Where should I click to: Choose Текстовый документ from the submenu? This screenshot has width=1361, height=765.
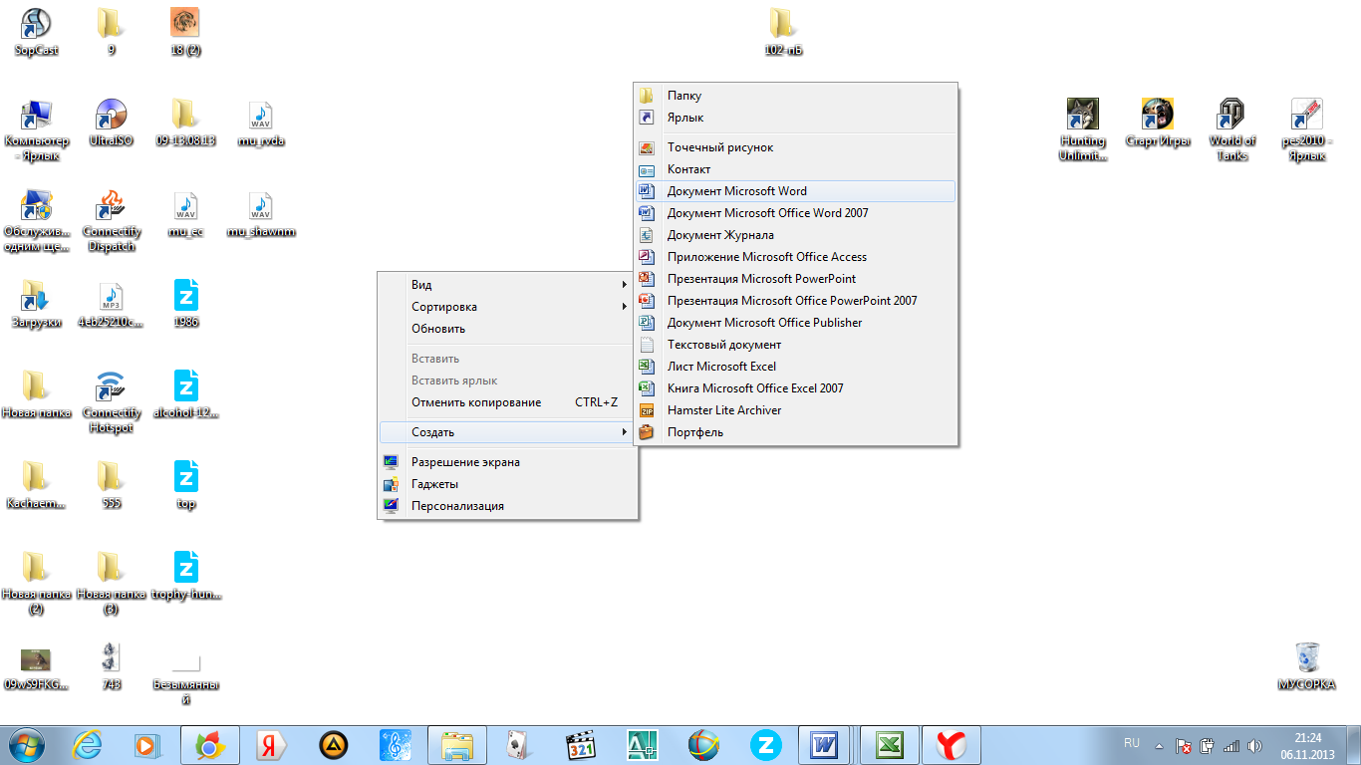click(724, 345)
